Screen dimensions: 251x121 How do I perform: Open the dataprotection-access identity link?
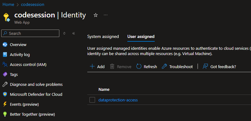(118, 100)
